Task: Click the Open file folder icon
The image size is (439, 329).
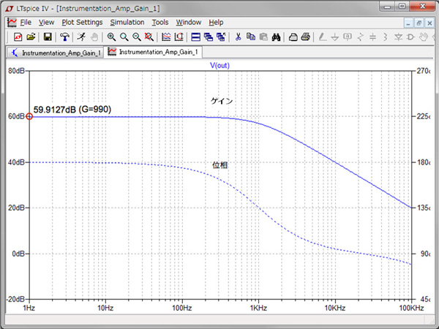Action: pyautogui.click(x=31, y=37)
